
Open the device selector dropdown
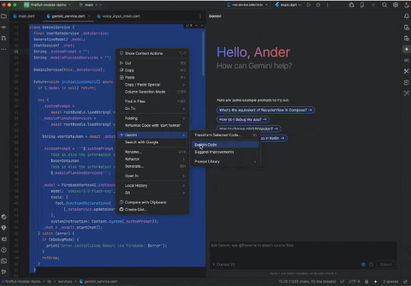tap(248, 5)
